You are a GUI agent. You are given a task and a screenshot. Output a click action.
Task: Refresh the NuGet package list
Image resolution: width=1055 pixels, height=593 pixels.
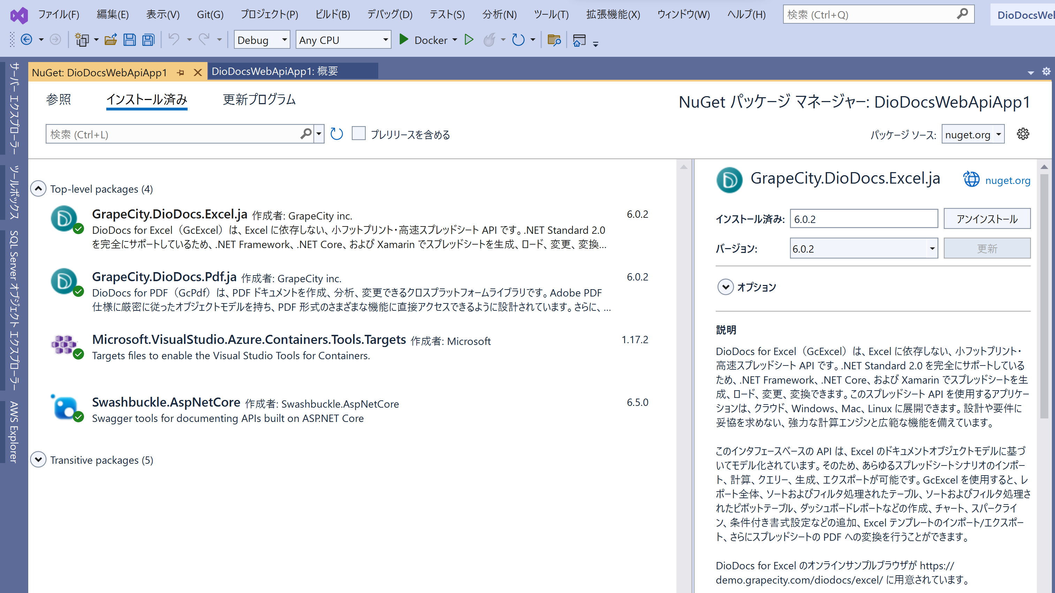[337, 134]
